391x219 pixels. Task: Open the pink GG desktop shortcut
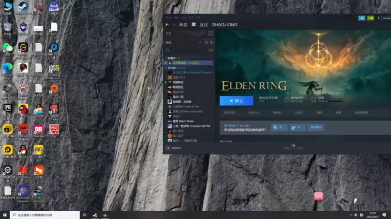(x=39, y=131)
